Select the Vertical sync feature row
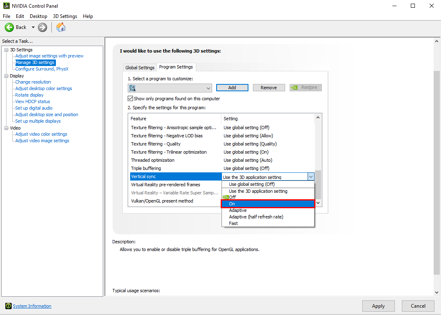 point(175,176)
